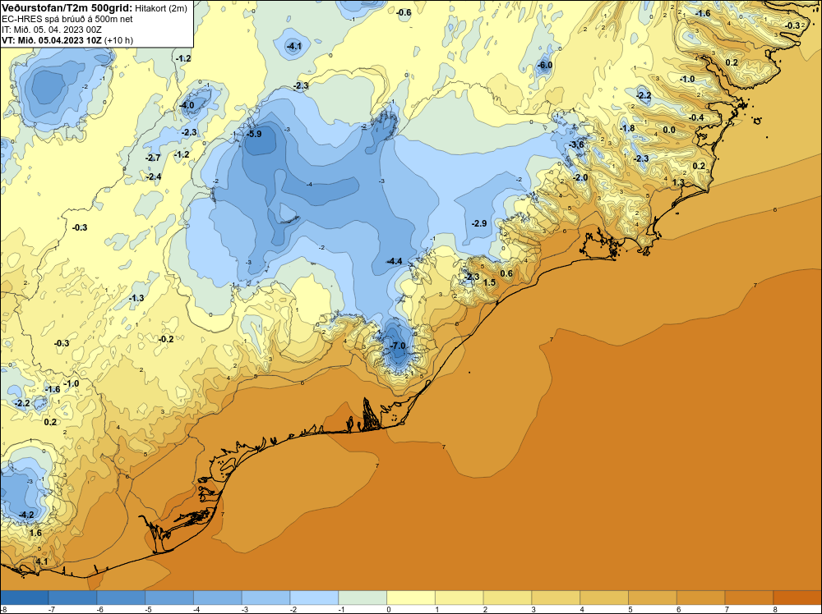Screen dimensions: 822x614
Task: Click the legend tick label -8
Action: click(x=3, y=609)
